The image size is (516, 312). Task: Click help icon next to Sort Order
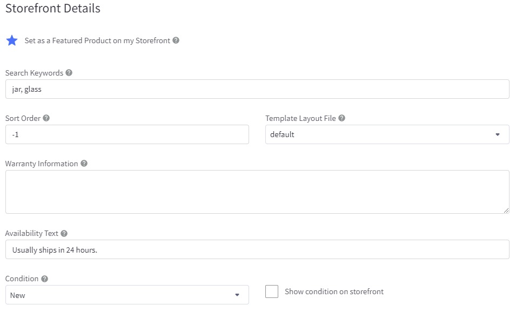click(x=46, y=118)
